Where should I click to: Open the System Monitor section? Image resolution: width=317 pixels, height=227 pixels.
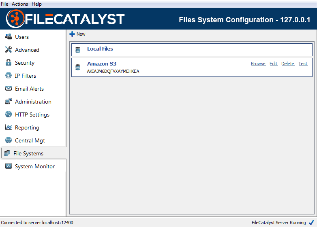click(35, 166)
